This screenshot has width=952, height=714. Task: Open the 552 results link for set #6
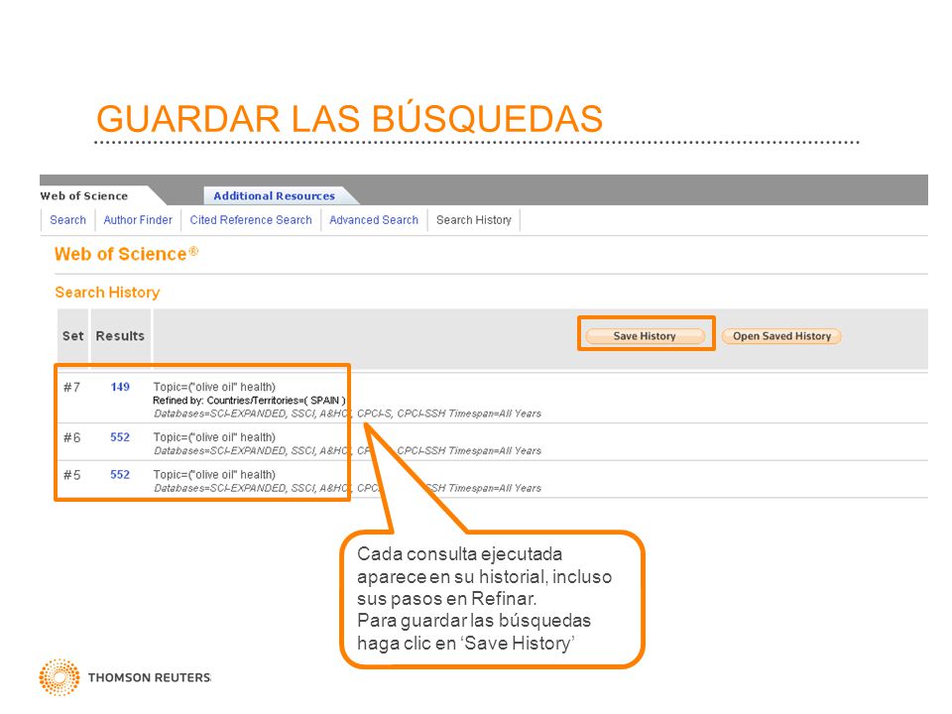(120, 437)
